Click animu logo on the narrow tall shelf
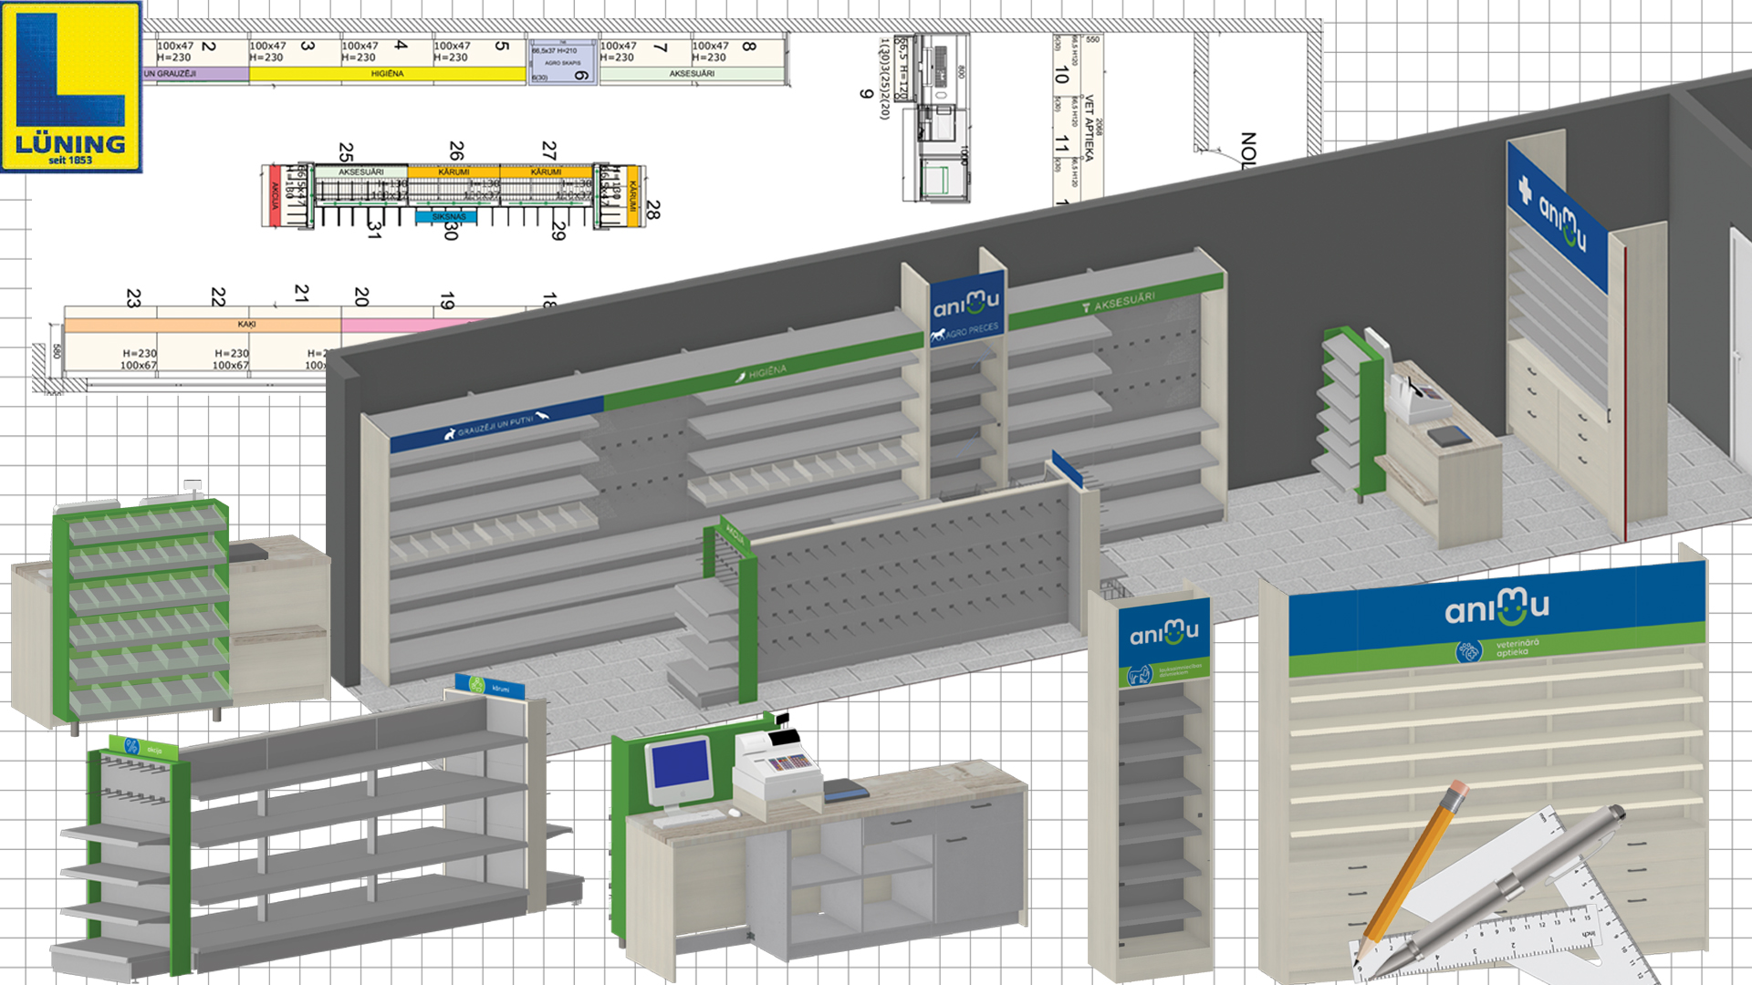 [x=1164, y=632]
